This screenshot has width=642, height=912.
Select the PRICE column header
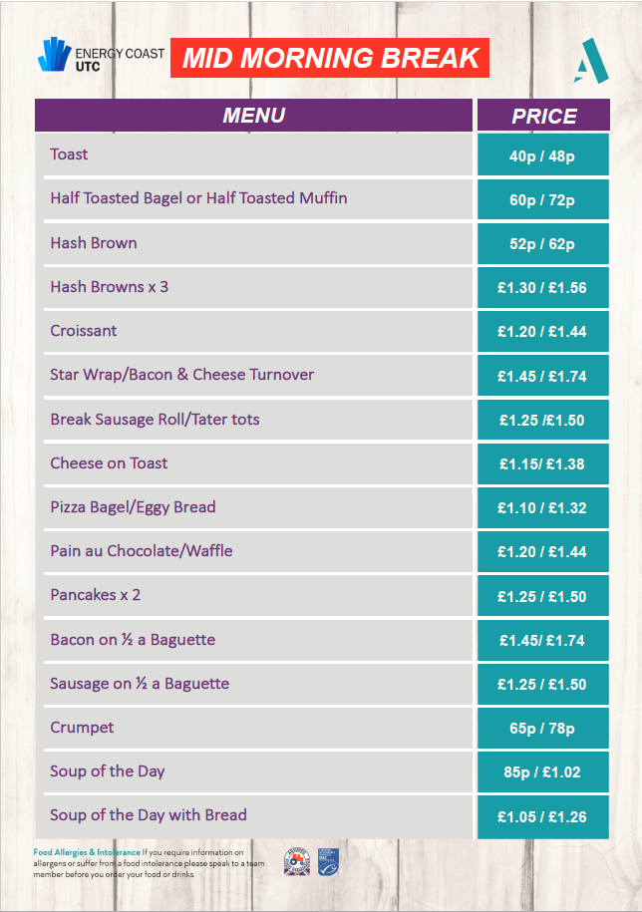(543, 116)
